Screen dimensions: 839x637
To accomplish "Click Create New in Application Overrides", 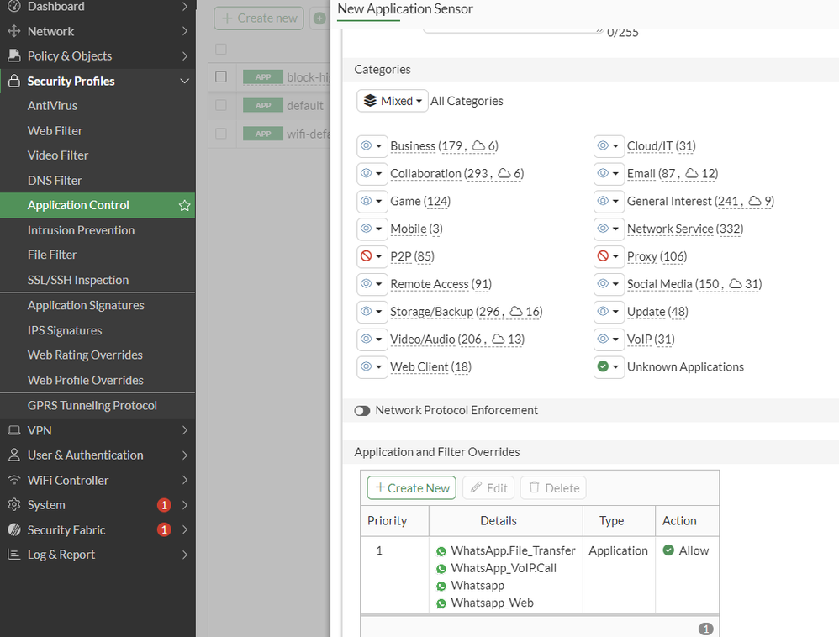I will point(411,487).
